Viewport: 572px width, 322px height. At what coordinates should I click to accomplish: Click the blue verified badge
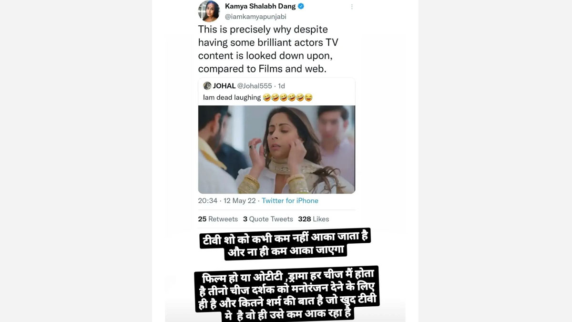(301, 7)
